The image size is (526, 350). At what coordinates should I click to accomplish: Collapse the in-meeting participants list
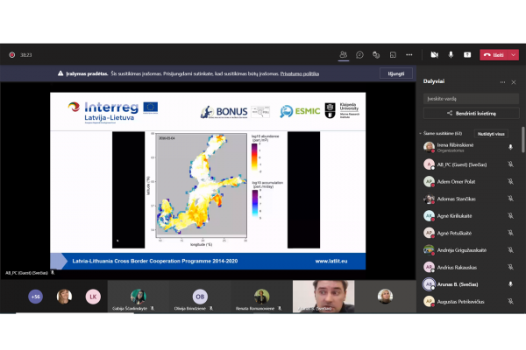tap(420, 133)
